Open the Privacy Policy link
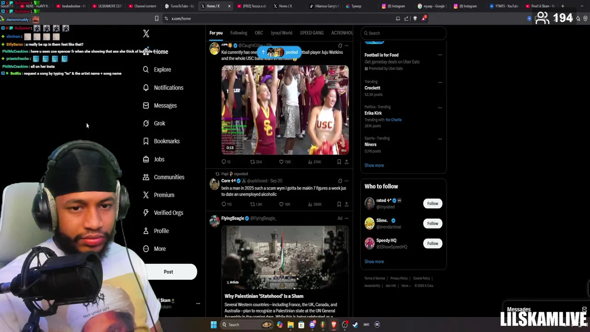This screenshot has height=332, width=590. pos(399,279)
